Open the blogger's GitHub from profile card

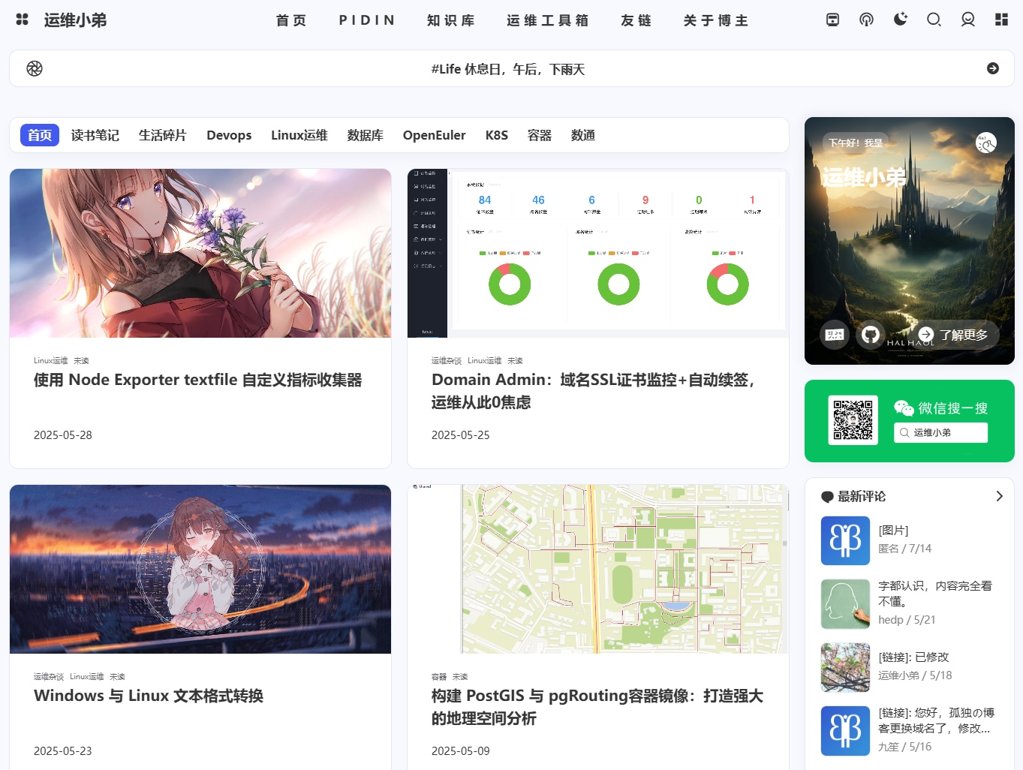(x=871, y=335)
